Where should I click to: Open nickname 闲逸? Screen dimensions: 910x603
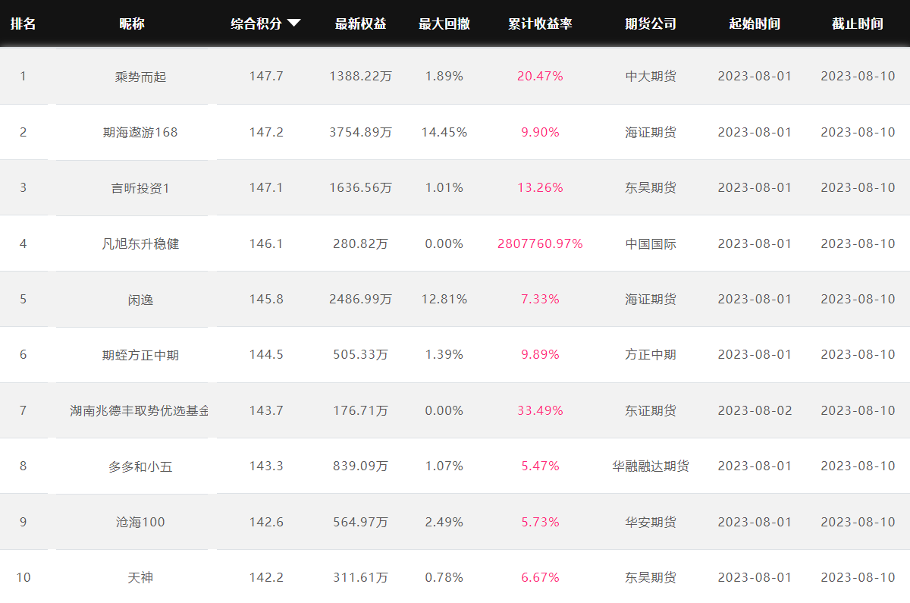click(x=140, y=300)
